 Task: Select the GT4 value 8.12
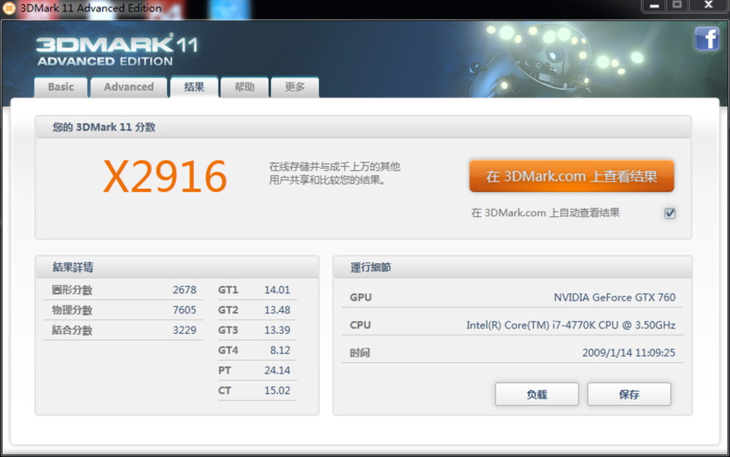pyautogui.click(x=280, y=350)
